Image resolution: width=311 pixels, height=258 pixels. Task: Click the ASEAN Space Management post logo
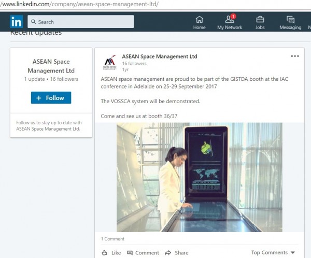click(110, 62)
